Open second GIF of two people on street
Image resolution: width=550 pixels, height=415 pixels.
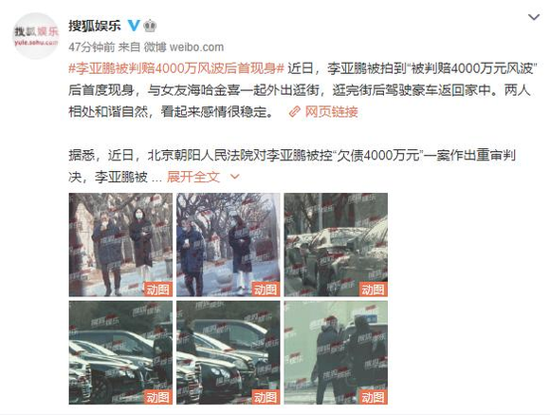point(228,245)
